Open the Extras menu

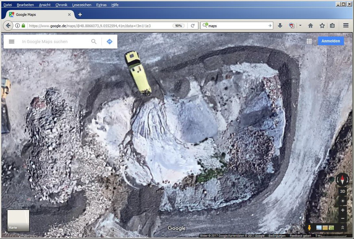point(101,4)
